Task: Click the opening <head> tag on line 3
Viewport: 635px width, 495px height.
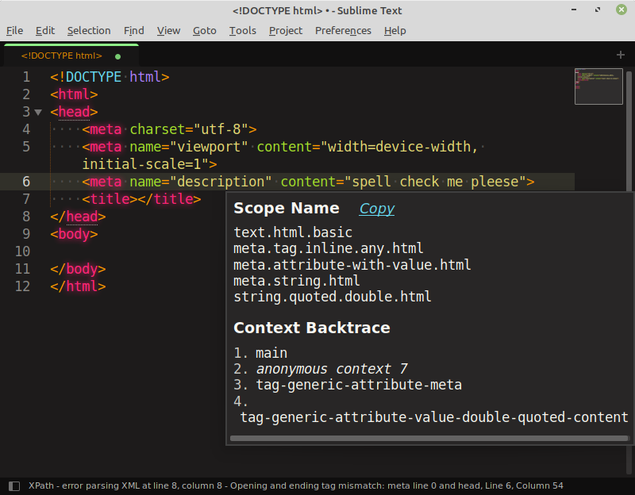Action: [x=74, y=112]
